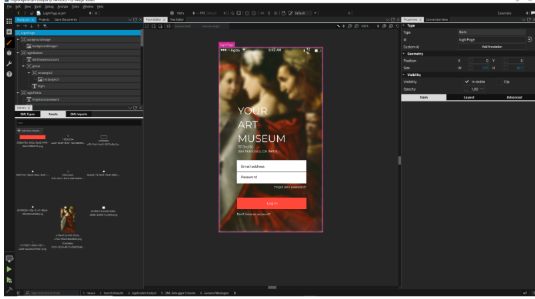Open the Window menu
Viewport: 535px width, 299px height.
[88, 7]
